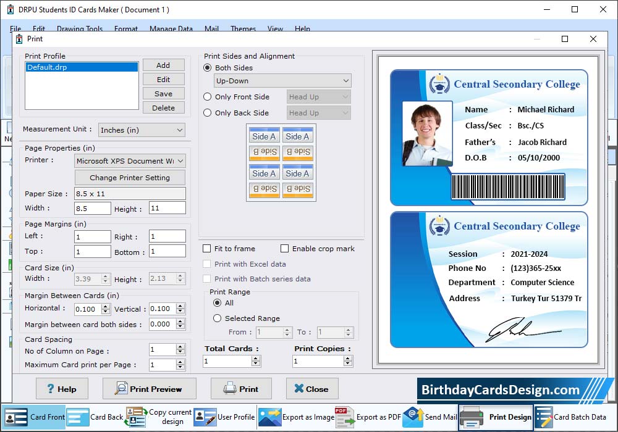
Task: Select Only Front Side option
Action: coord(207,97)
